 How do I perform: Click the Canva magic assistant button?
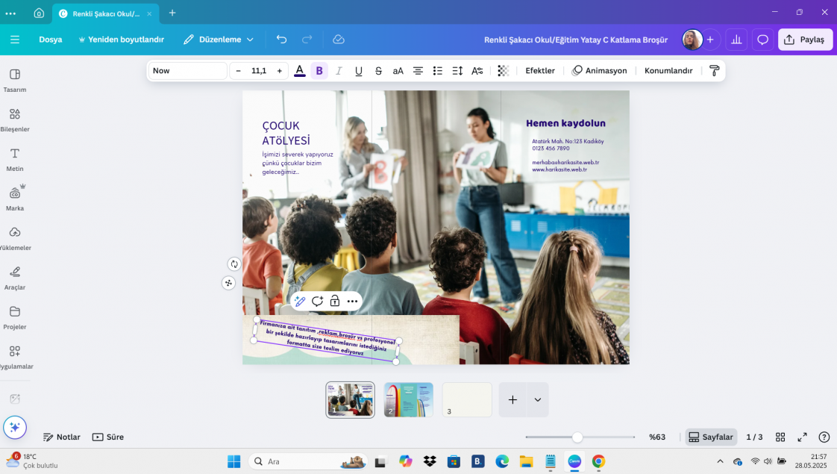[15, 427]
